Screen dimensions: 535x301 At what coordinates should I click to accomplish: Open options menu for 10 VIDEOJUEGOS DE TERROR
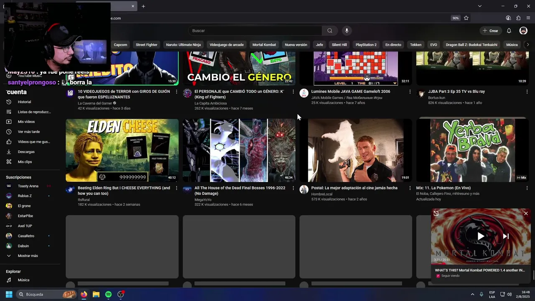coord(176,92)
